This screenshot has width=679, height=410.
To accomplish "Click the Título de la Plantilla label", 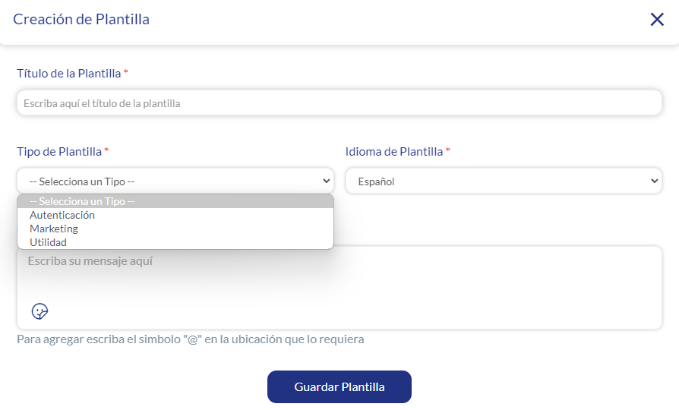I will (68, 74).
